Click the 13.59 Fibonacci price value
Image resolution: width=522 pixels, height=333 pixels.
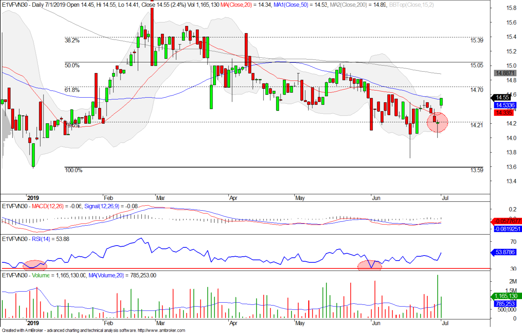476,170
